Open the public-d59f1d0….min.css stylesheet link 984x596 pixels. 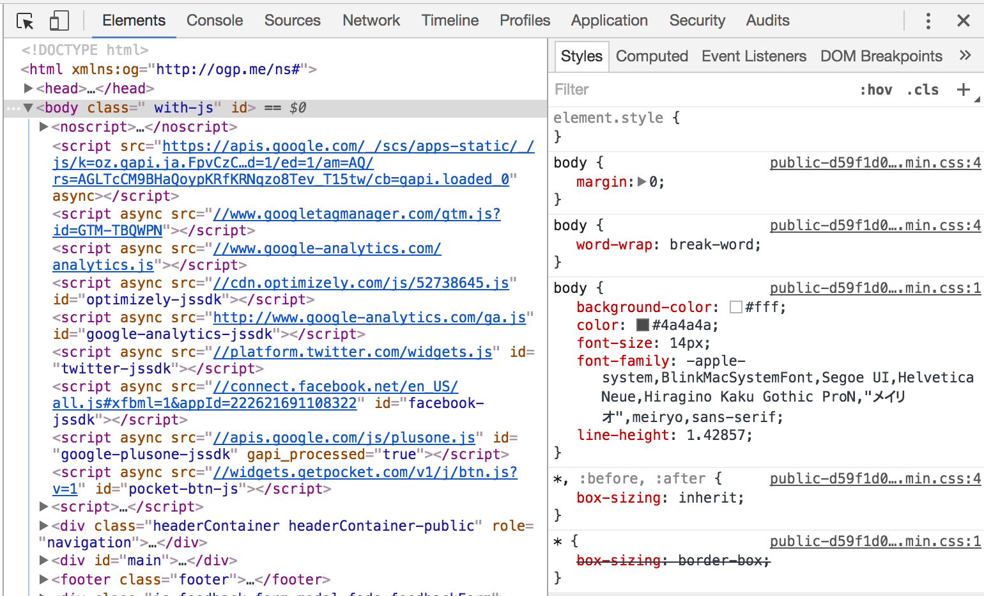(x=874, y=162)
